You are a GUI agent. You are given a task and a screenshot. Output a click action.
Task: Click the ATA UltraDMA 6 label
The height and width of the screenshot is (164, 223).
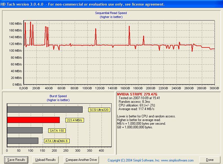57,141
